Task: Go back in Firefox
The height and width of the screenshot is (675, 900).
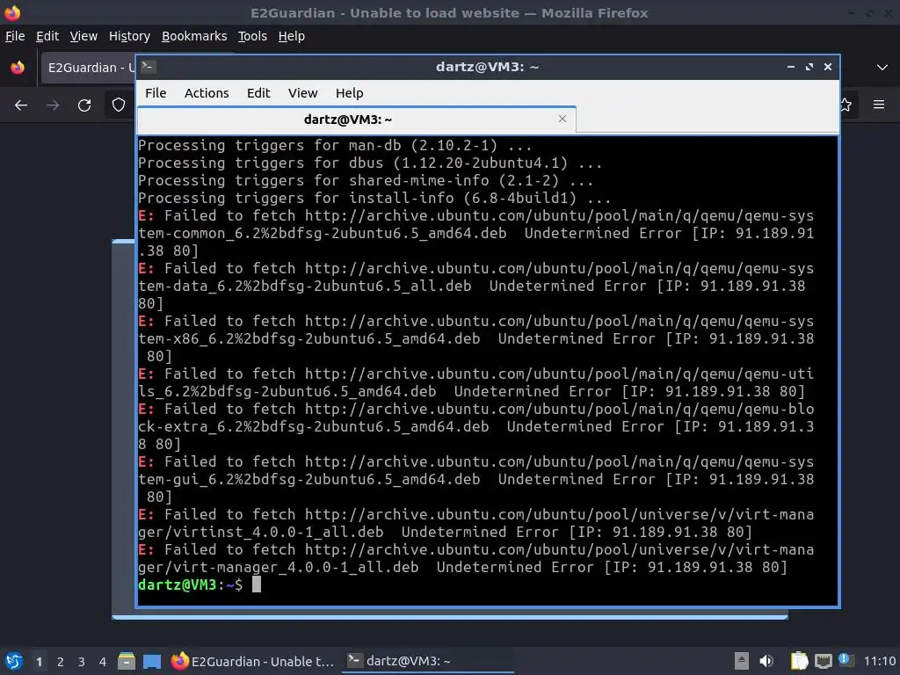Action: point(21,105)
